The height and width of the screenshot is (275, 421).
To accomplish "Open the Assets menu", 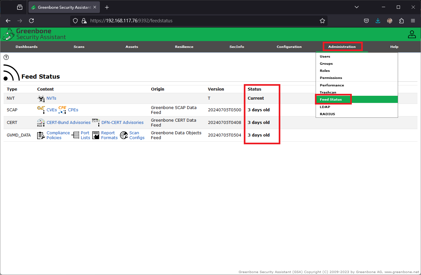I will [x=132, y=47].
